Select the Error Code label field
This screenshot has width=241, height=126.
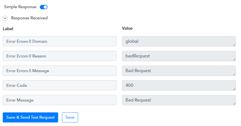59,85
